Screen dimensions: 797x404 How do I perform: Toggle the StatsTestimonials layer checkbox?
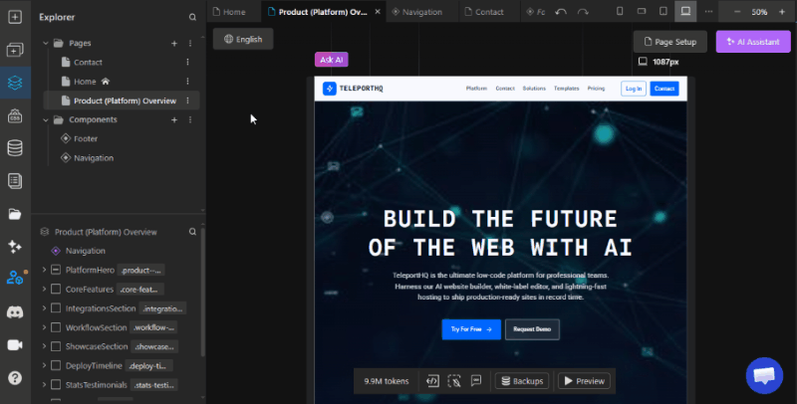pos(56,385)
